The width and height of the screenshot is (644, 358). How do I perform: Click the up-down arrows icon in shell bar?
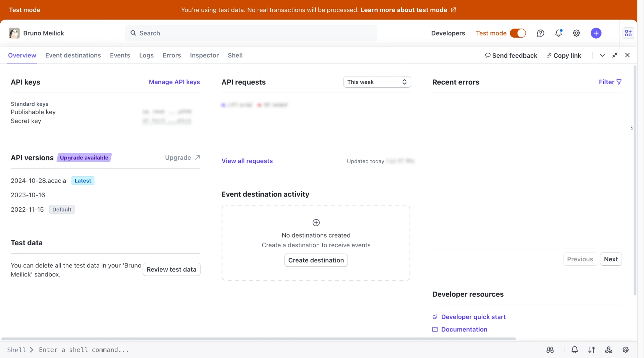pos(591,350)
